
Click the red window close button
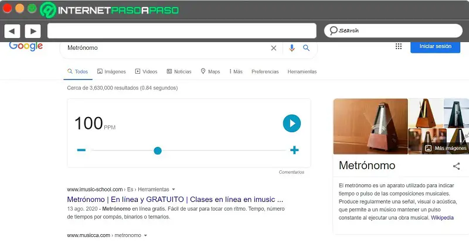7,8
